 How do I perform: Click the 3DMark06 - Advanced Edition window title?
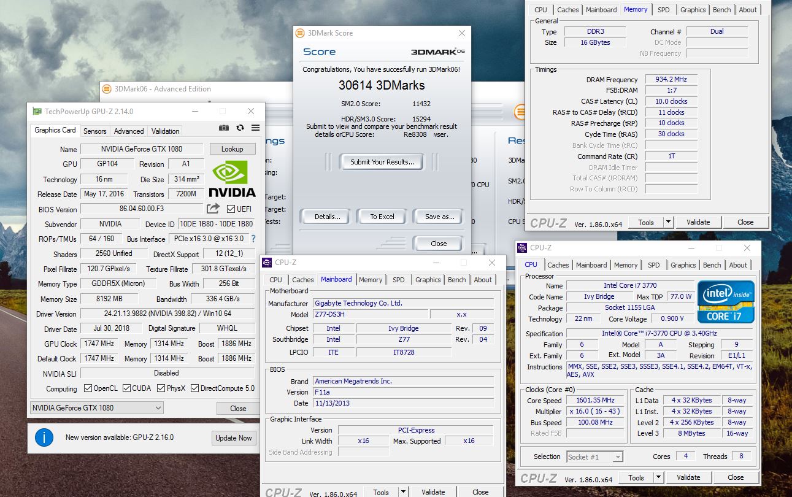[x=163, y=89]
